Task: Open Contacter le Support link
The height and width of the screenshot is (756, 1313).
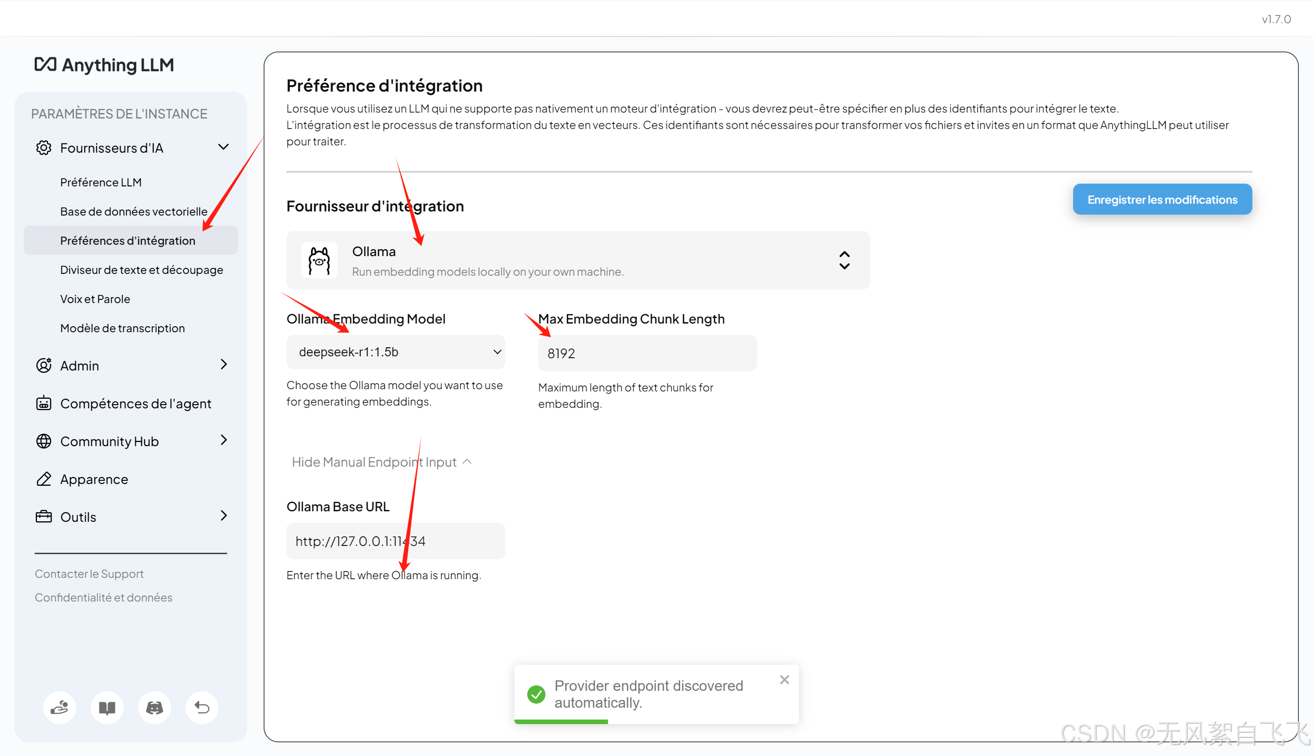Action: 89,574
